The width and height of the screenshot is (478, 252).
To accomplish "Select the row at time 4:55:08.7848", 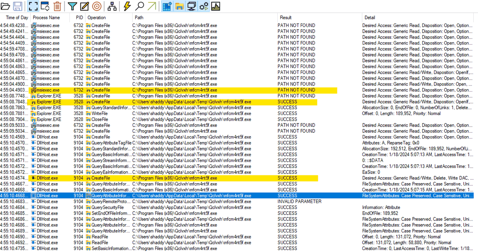I will click(x=239, y=102).
